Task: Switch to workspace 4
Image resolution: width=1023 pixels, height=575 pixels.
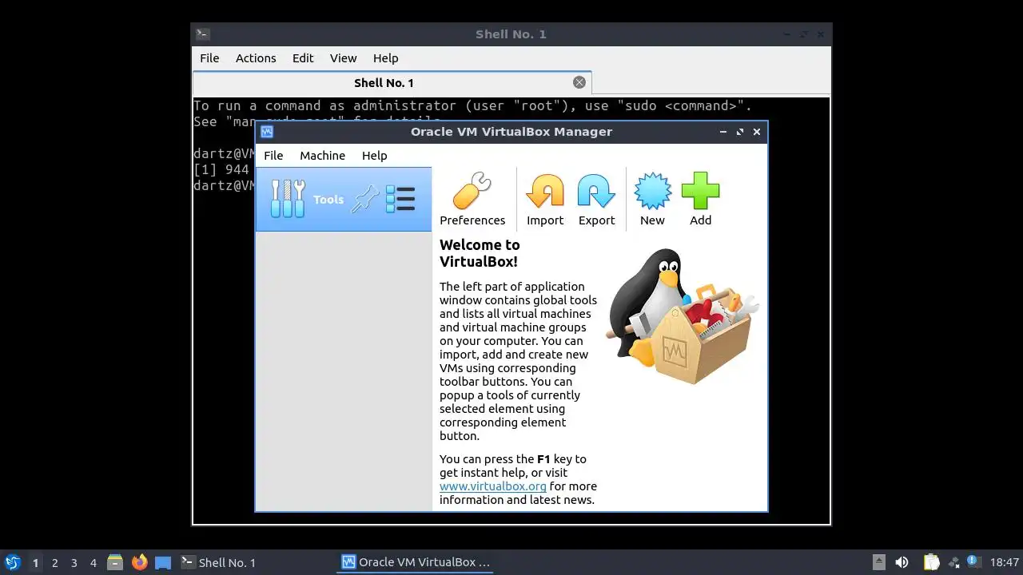Action: [x=94, y=563]
